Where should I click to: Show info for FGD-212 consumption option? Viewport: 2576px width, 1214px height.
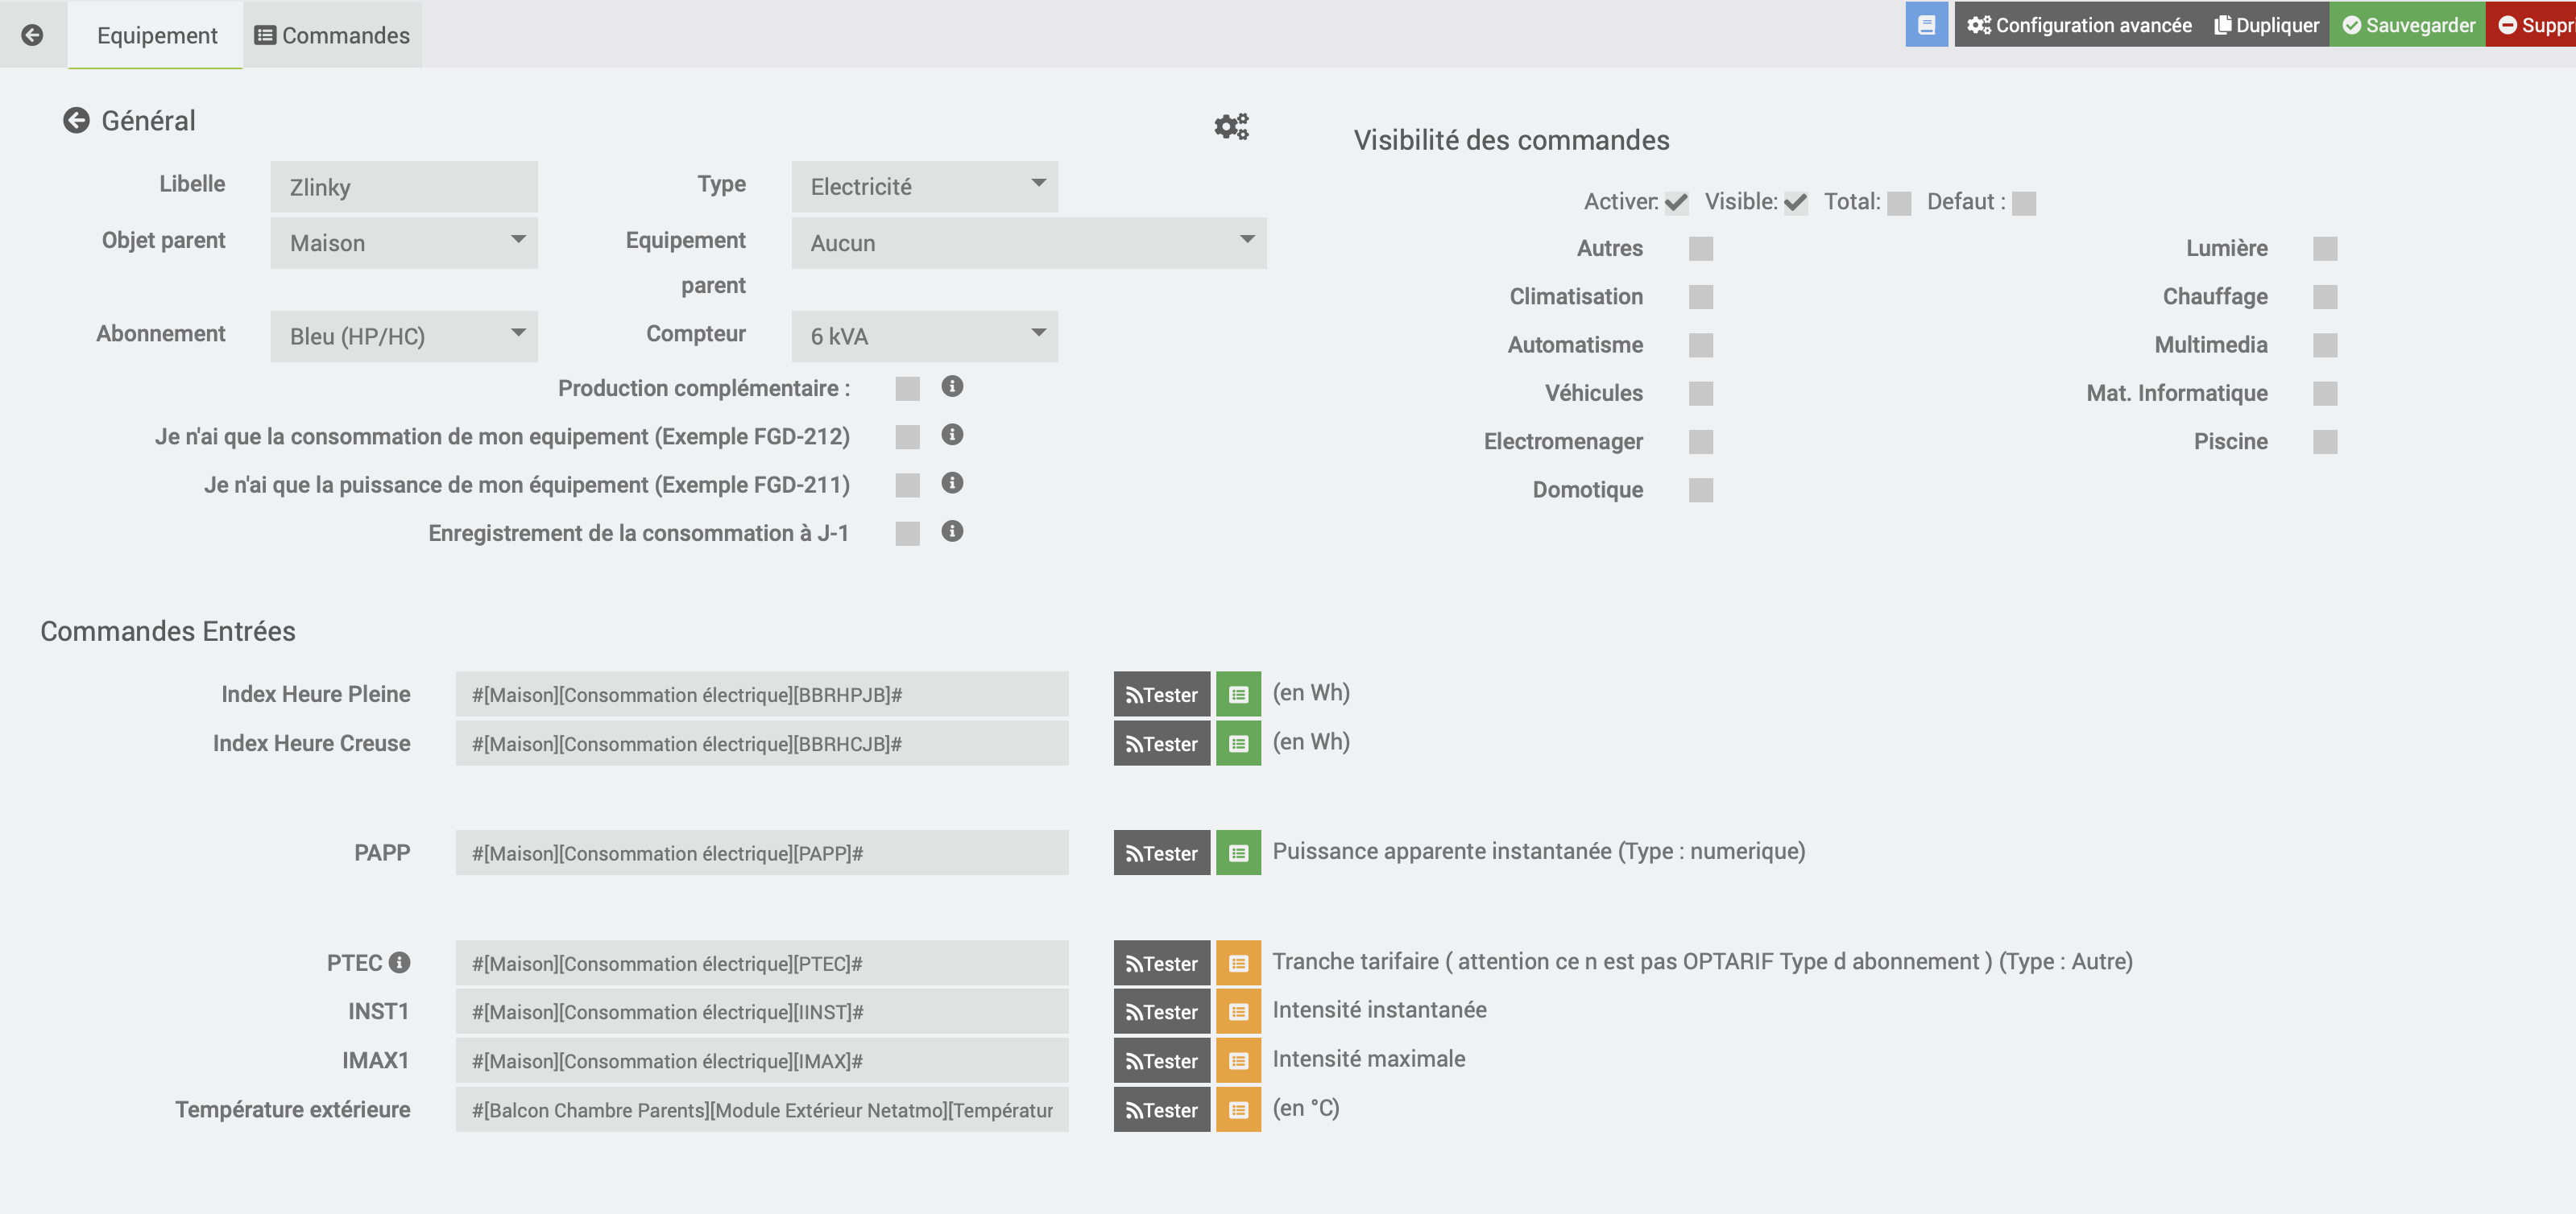pos(952,435)
